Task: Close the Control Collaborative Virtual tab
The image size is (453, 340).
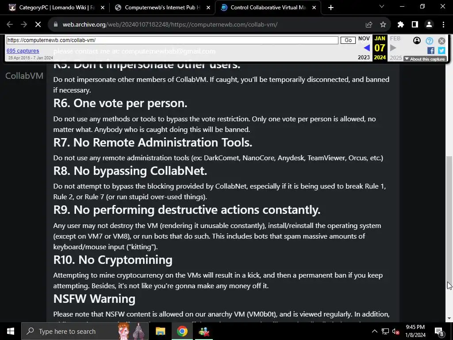Action: point(314,8)
